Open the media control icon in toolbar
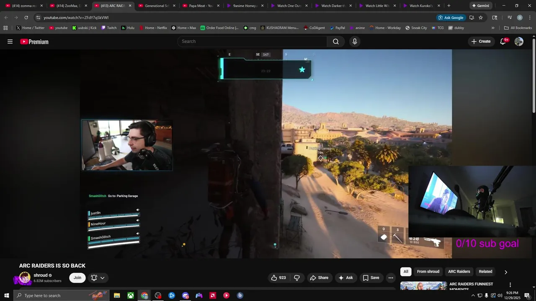Image resolution: width=536 pixels, height=301 pixels. coord(510,18)
